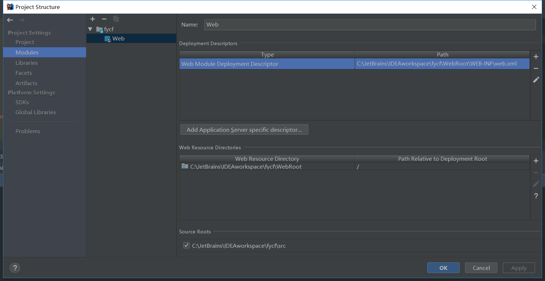Open the Libraries section
Image resolution: width=545 pixels, height=281 pixels.
pyautogui.click(x=27, y=62)
